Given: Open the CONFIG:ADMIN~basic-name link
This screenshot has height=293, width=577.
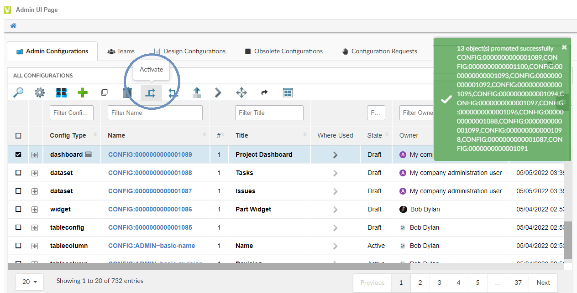Looking at the screenshot, I should [x=152, y=246].
